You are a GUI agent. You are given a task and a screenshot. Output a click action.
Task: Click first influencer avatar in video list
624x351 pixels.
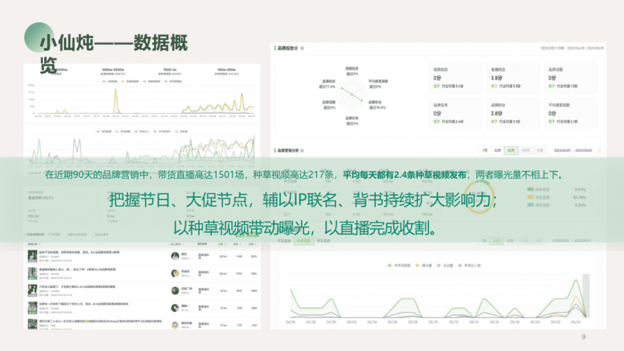(x=175, y=256)
